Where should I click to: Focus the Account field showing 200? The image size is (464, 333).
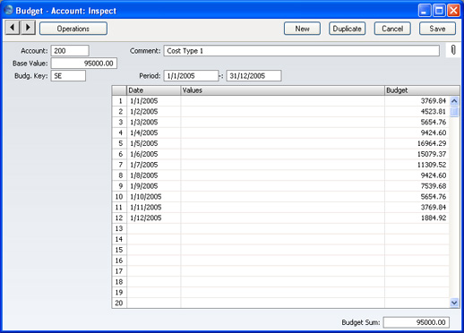70,51
